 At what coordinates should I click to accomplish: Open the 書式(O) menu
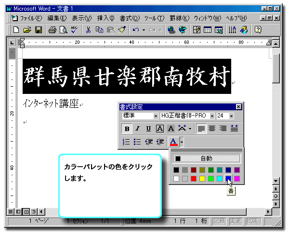130,18
